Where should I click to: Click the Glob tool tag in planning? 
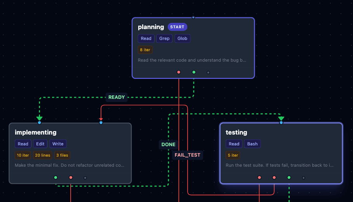pyautogui.click(x=183, y=38)
